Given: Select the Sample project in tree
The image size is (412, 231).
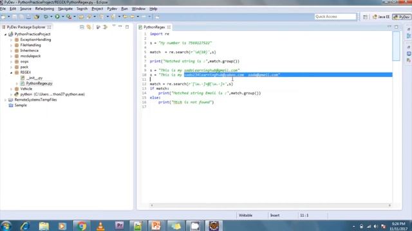Looking at the screenshot, I should tap(21, 105).
